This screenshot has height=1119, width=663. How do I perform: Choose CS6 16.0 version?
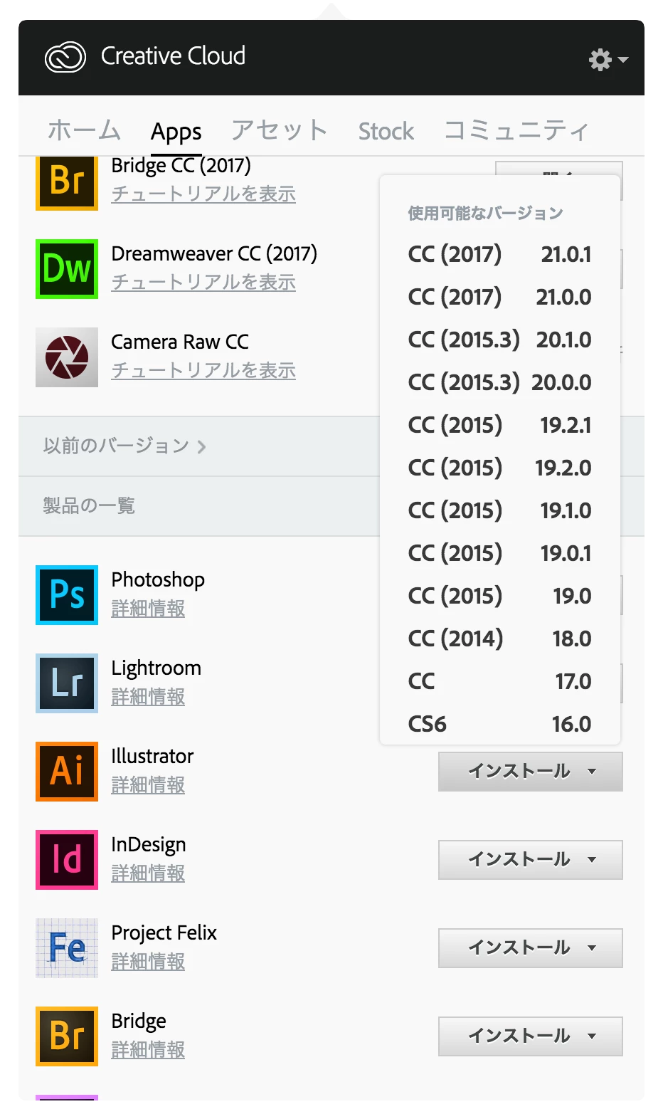[500, 724]
